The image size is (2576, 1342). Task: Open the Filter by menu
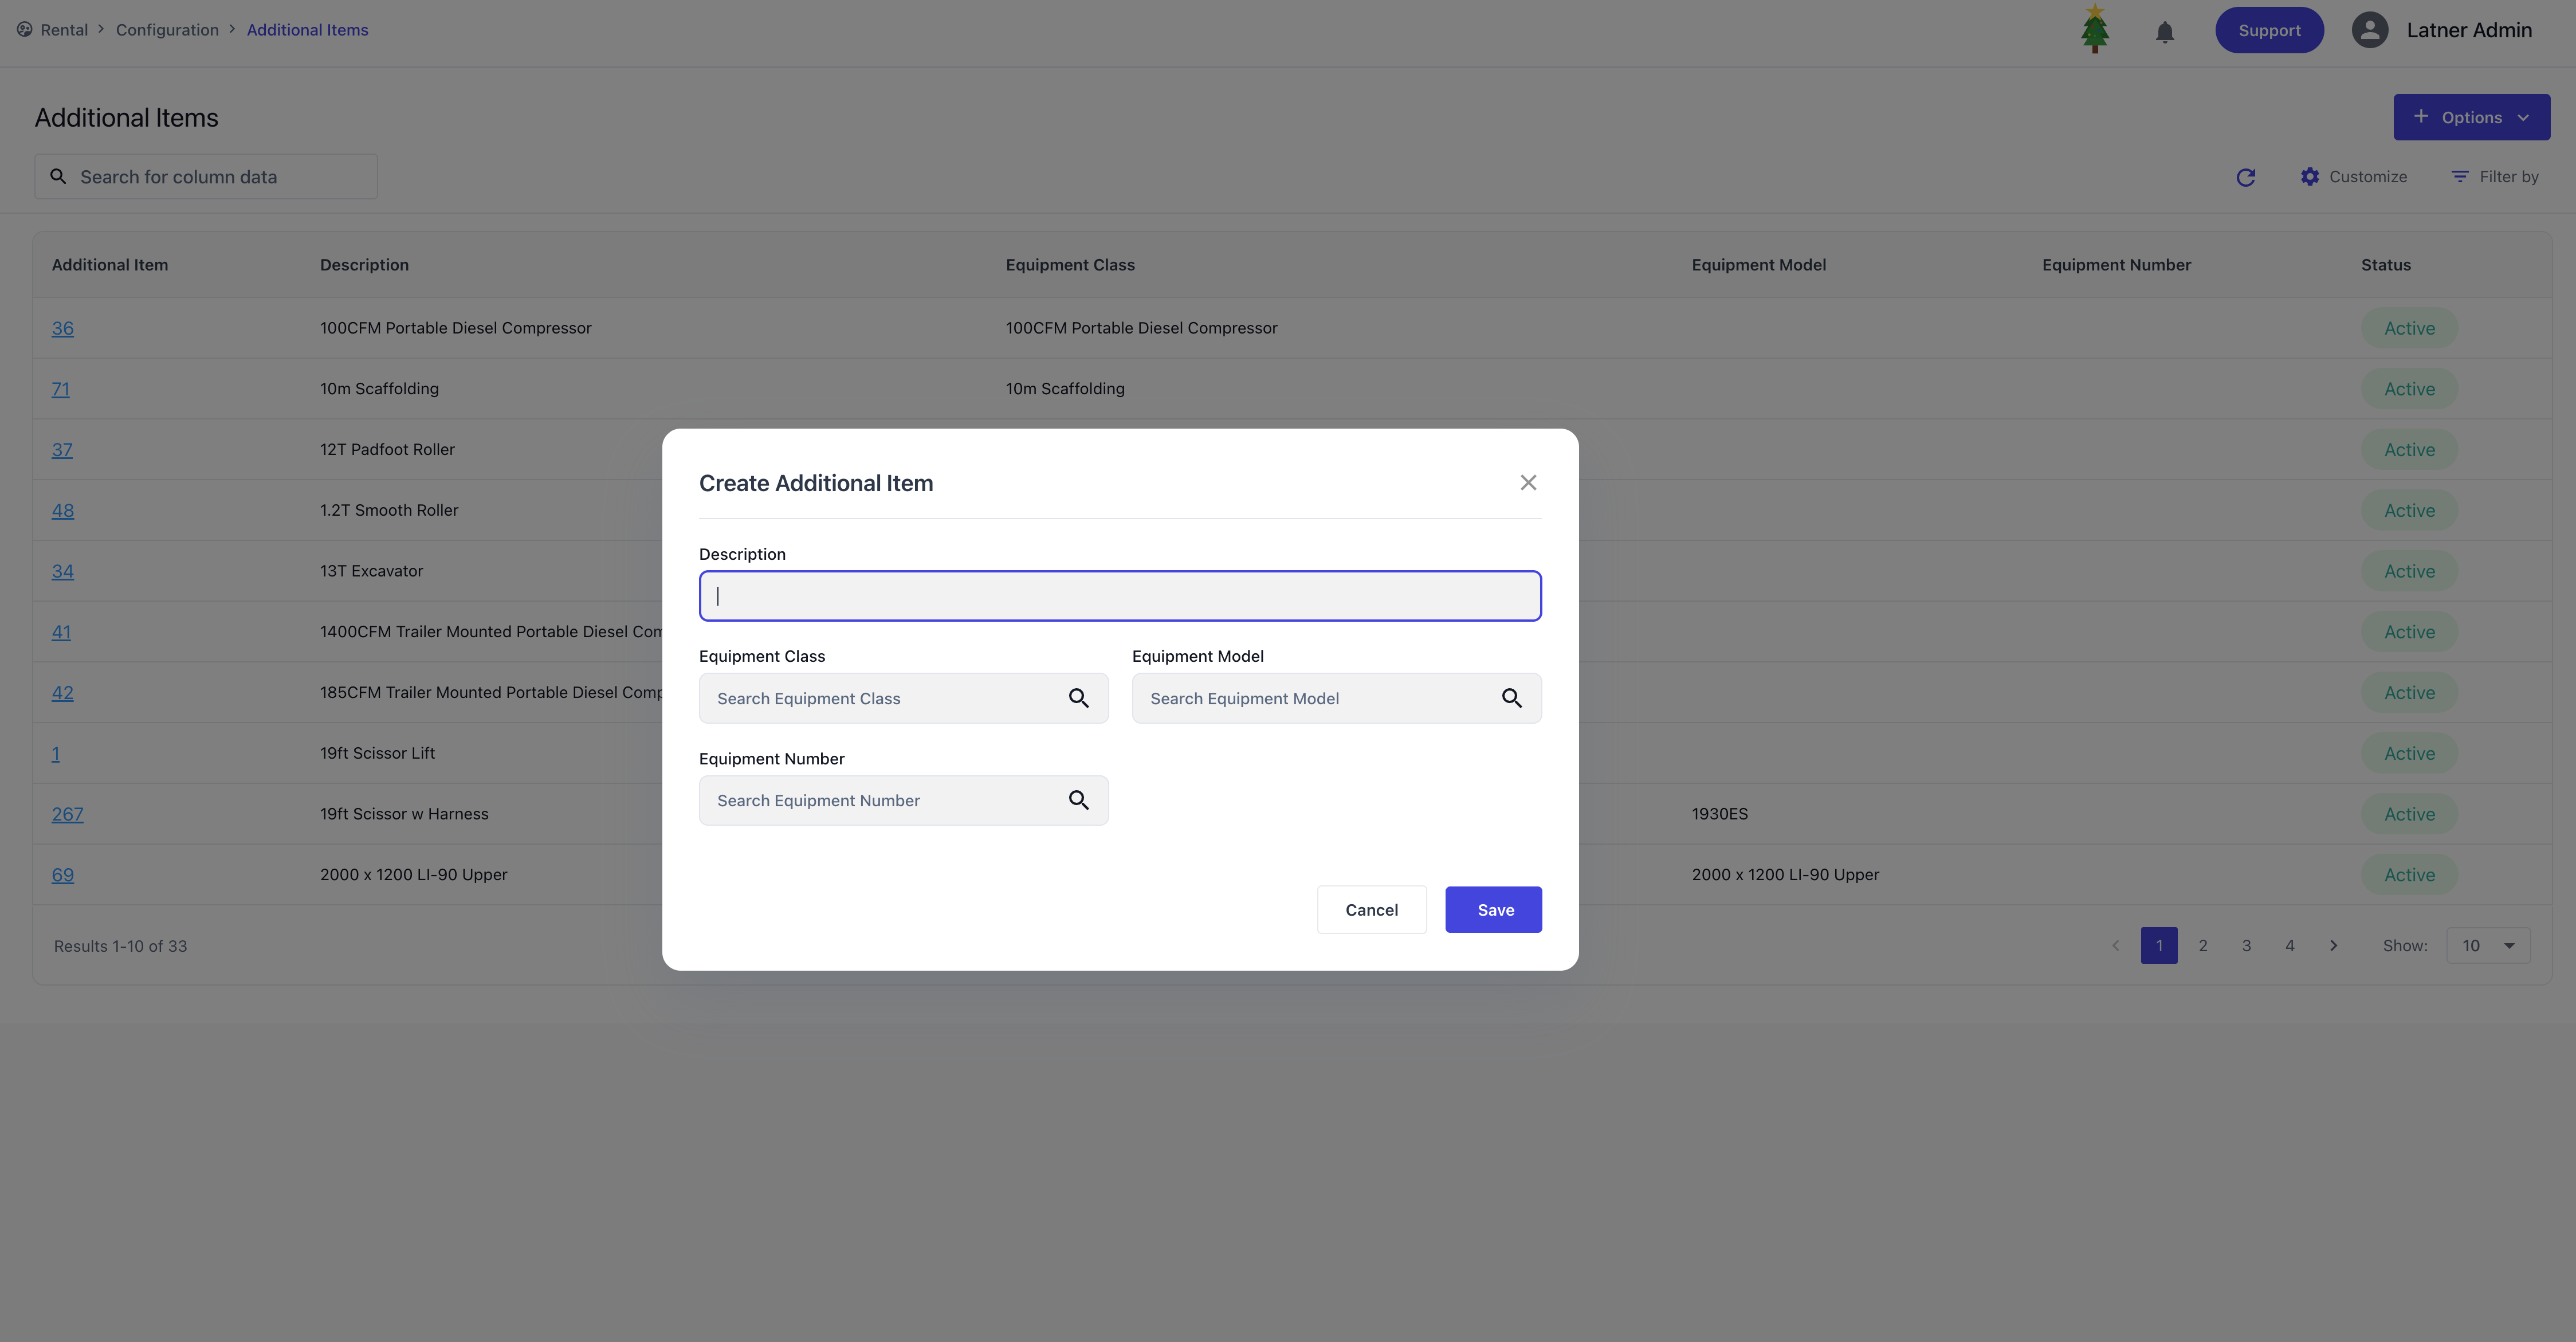[x=2495, y=177]
